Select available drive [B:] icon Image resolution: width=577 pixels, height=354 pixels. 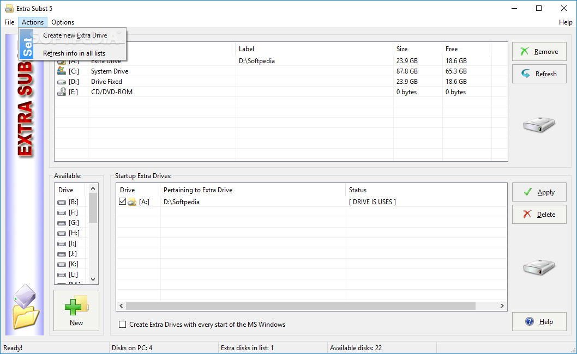pos(62,202)
